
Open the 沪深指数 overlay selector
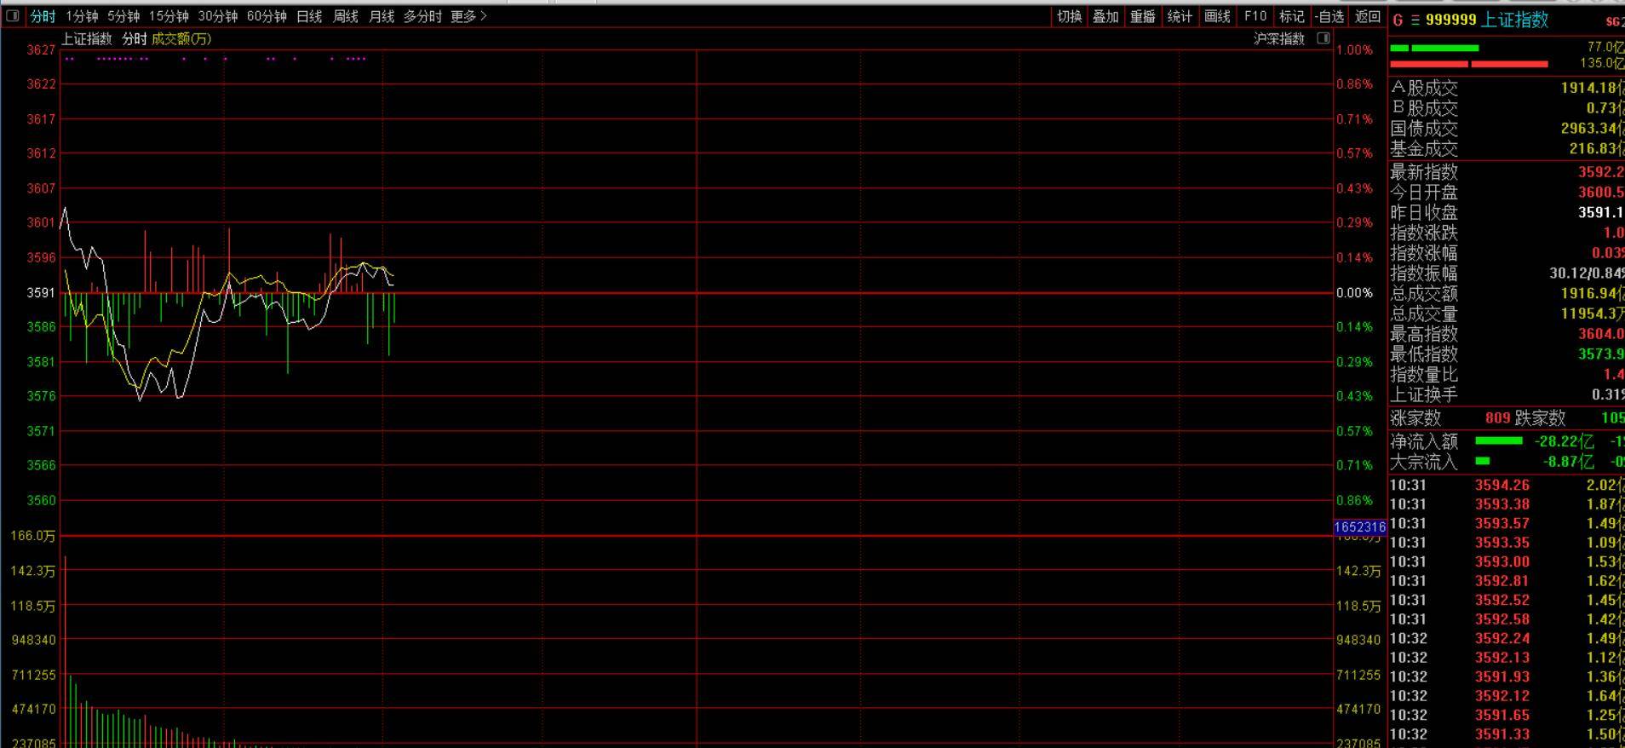click(x=1278, y=38)
